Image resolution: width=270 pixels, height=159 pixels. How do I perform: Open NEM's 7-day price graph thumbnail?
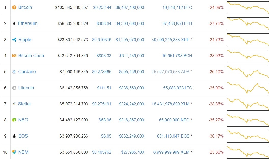248,152
